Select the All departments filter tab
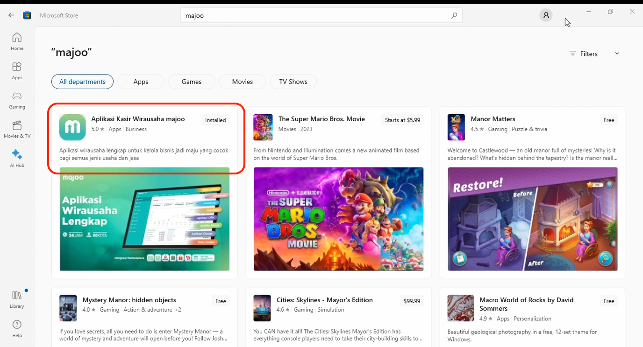Screen dimensions: 643x347 (82, 82)
